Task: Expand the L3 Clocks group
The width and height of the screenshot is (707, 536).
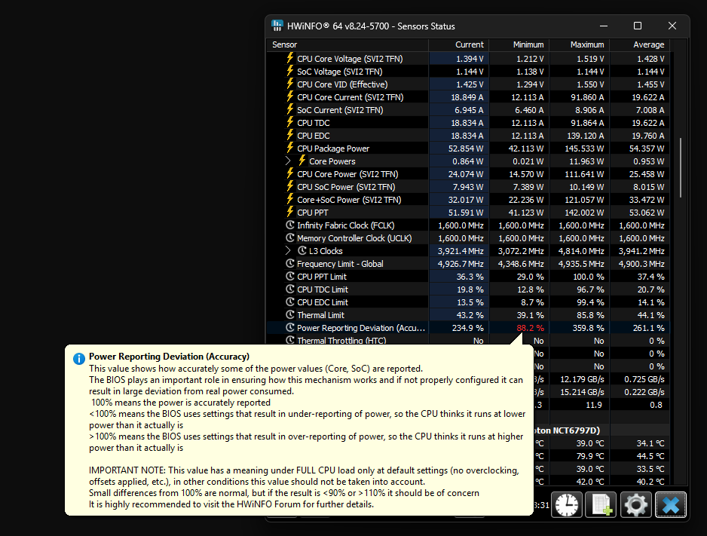Action: point(288,250)
